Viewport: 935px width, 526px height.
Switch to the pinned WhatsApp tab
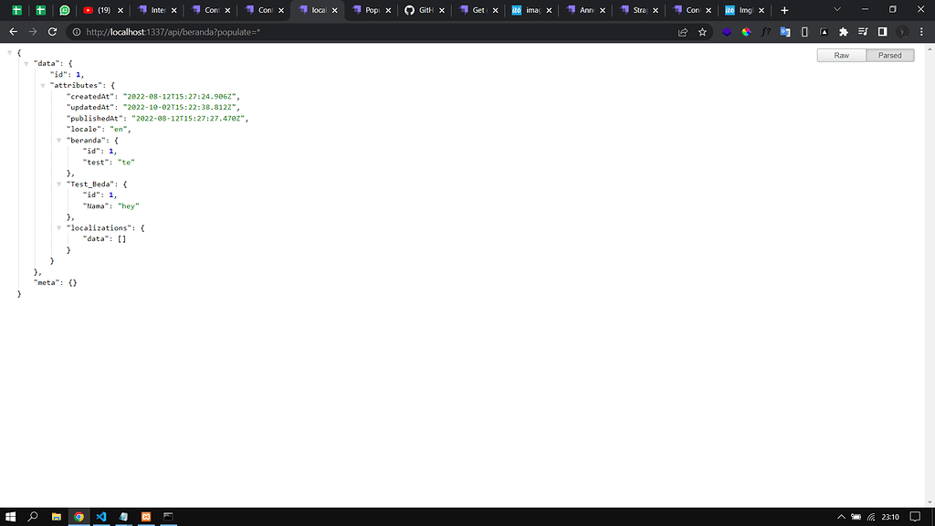tap(65, 10)
